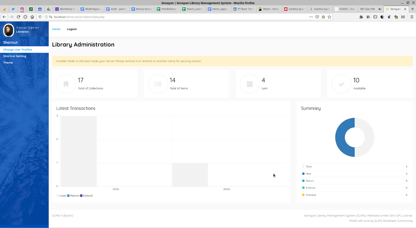Click the librarian profile photo
The image size is (416, 228).
(9, 30)
